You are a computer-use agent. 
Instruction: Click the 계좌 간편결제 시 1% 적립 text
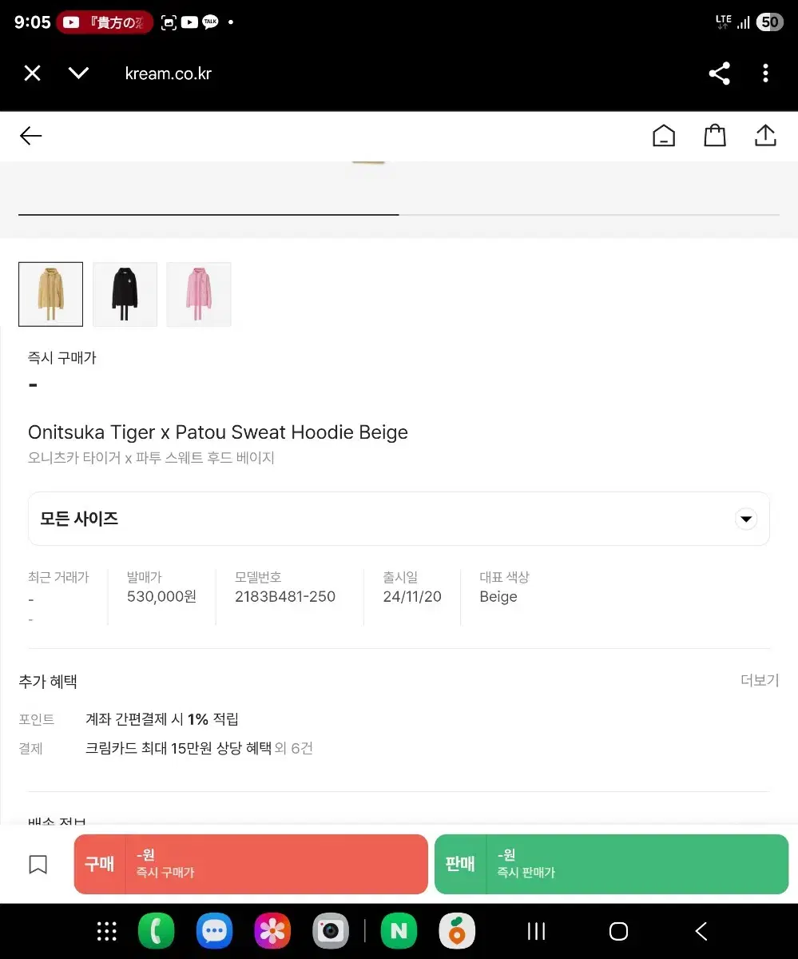(x=162, y=719)
